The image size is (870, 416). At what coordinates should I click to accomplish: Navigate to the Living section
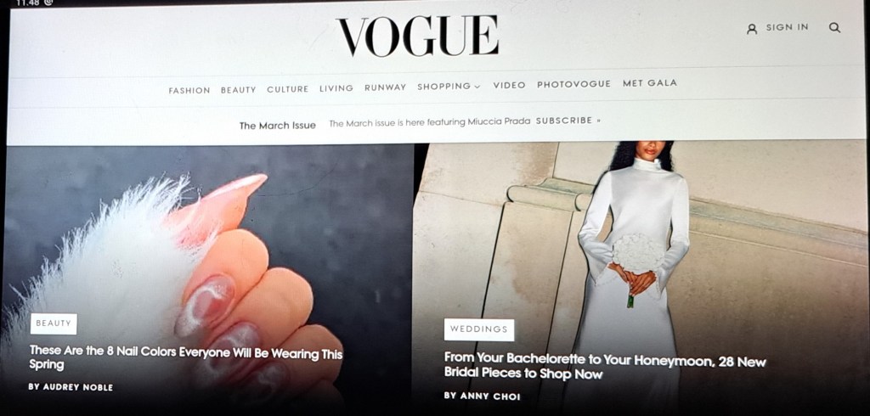pyautogui.click(x=336, y=88)
